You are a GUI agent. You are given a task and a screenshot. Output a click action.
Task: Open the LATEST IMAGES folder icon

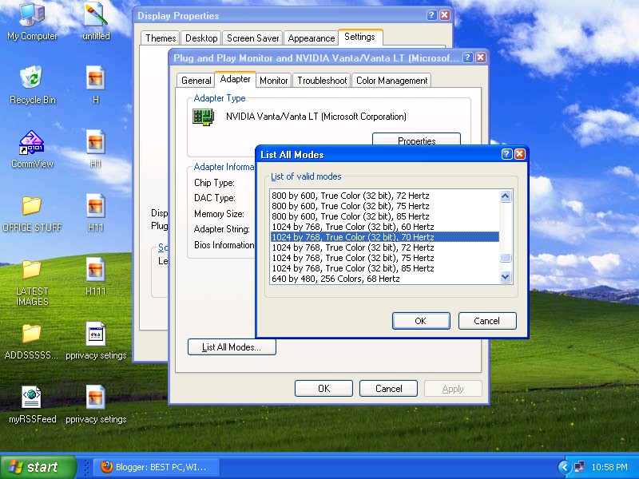pyautogui.click(x=32, y=269)
